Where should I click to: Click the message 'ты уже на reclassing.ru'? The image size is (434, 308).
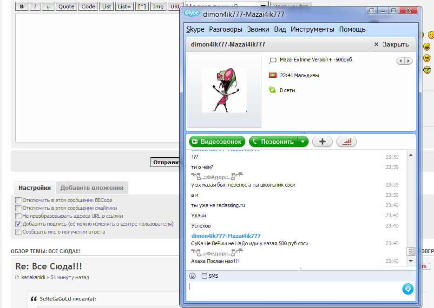coord(218,206)
